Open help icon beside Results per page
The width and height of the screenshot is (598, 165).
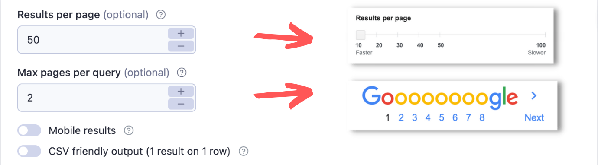click(161, 15)
